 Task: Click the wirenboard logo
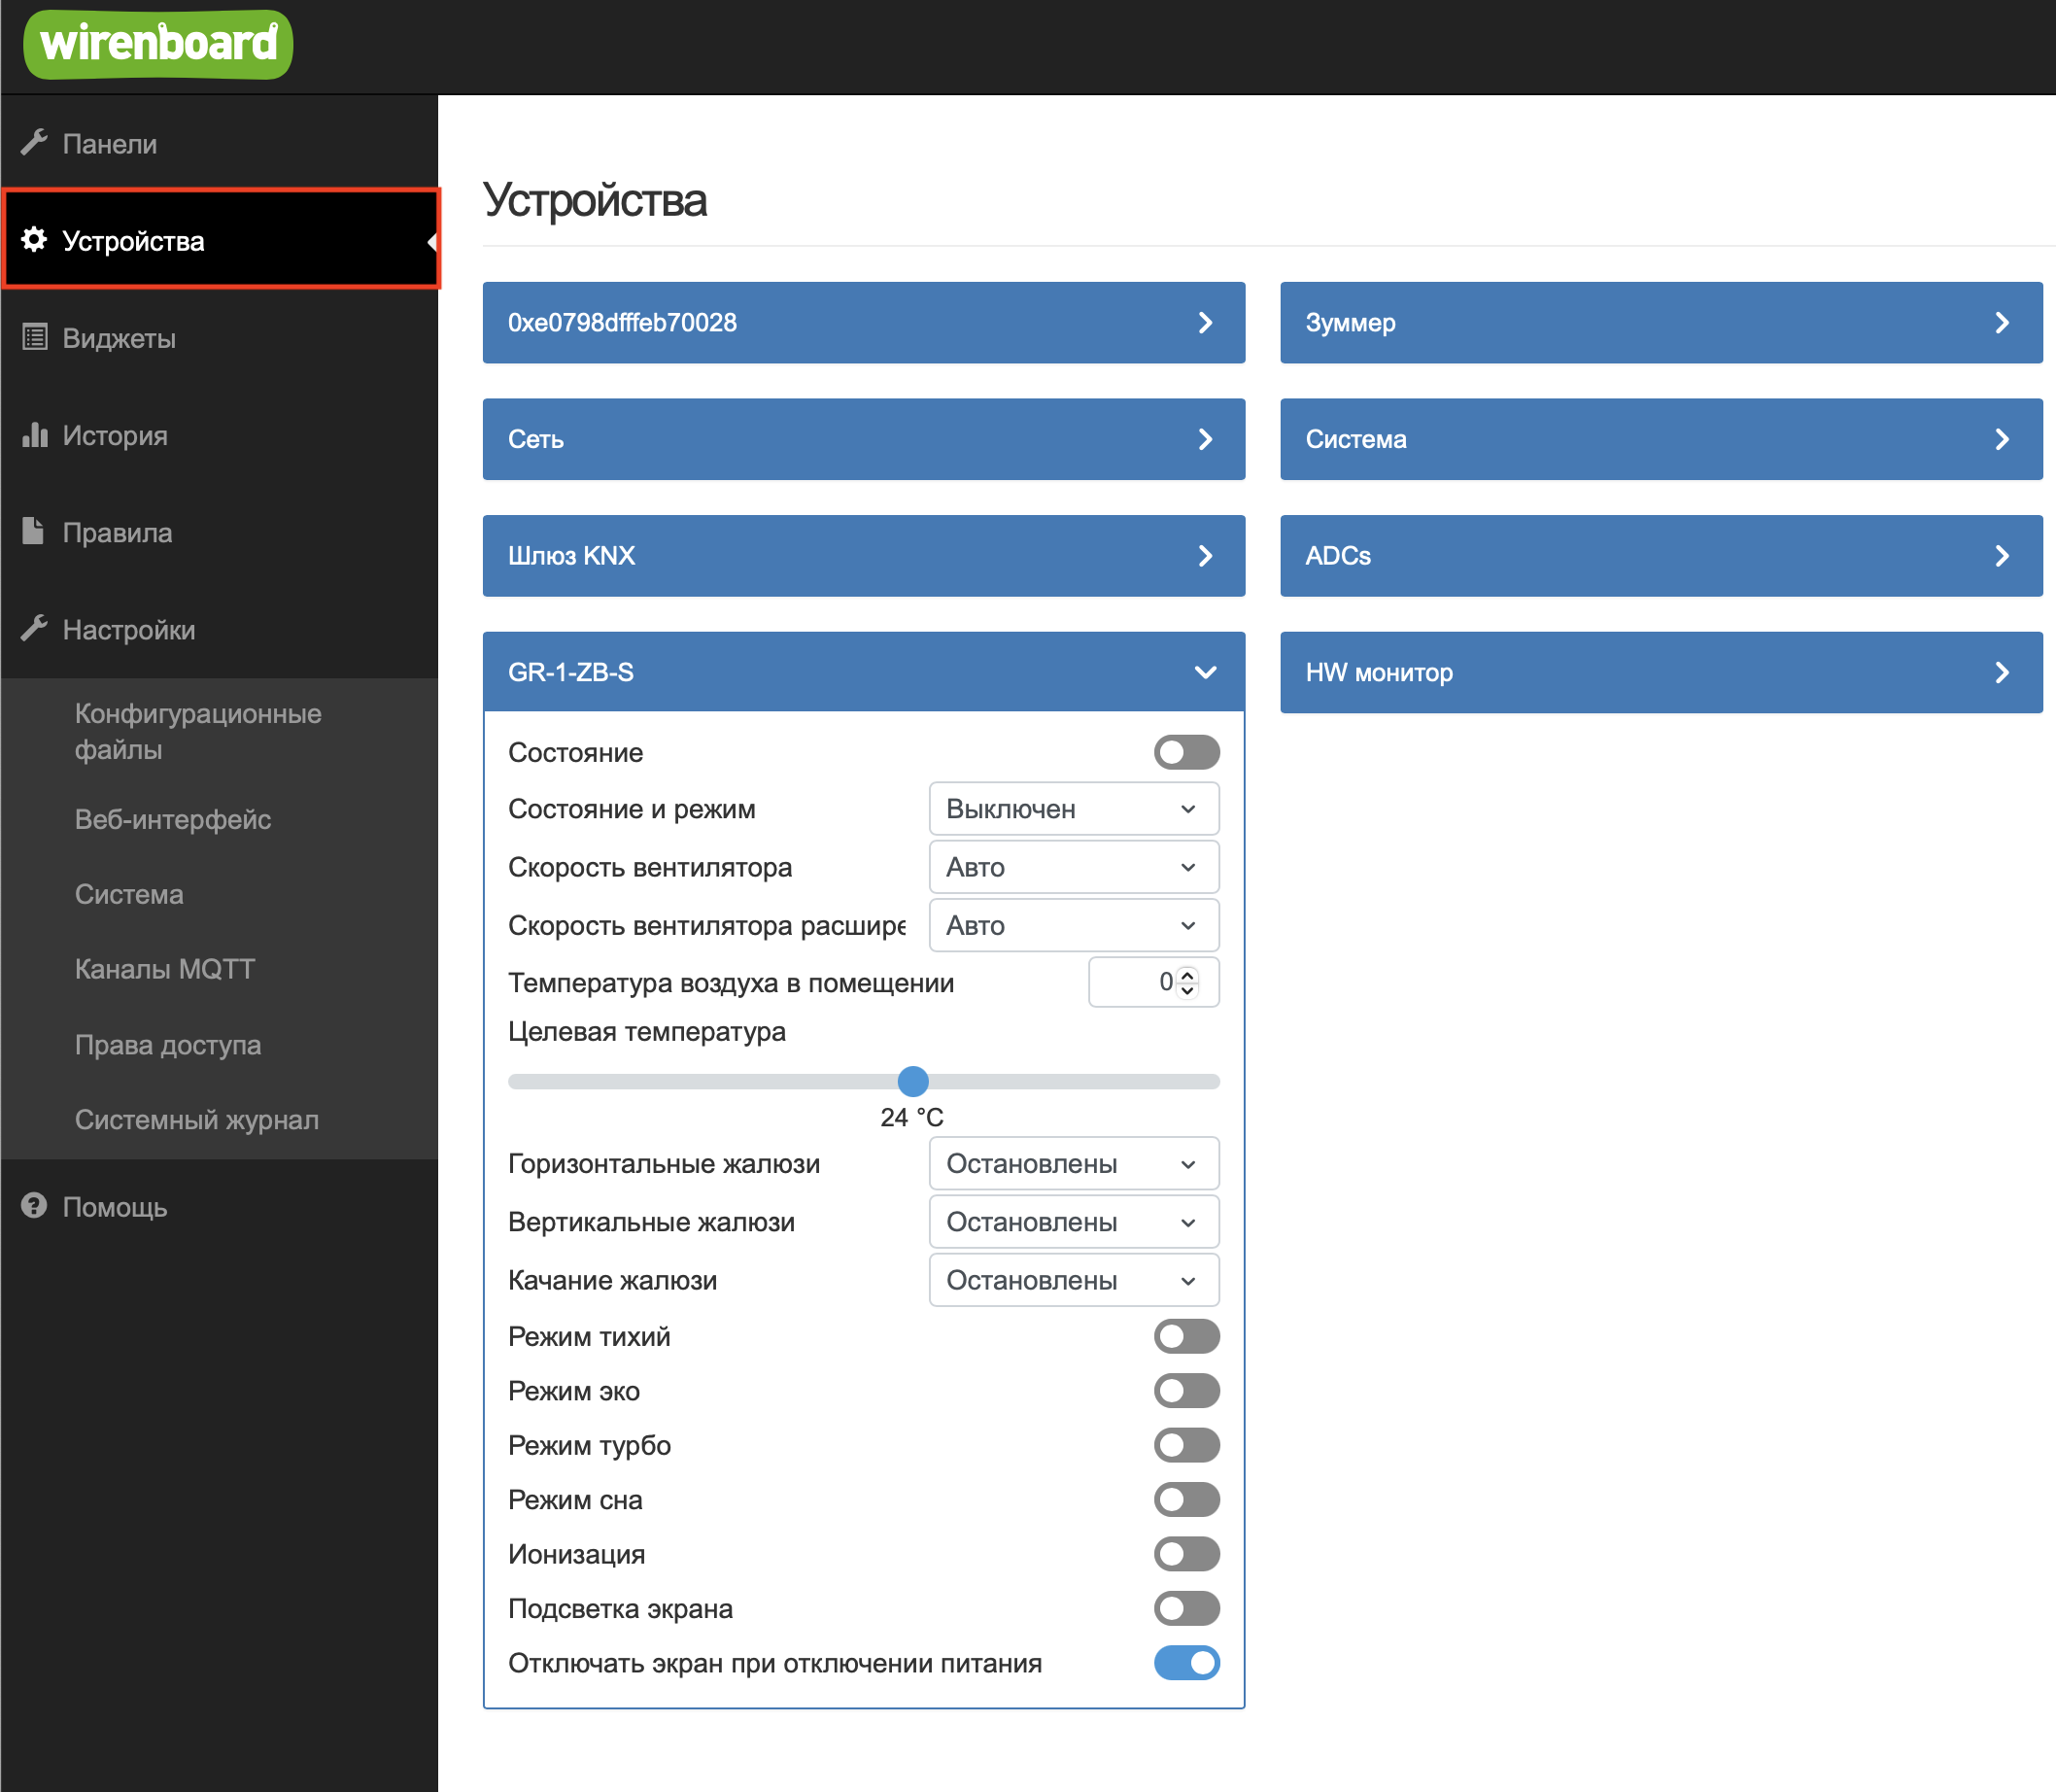point(158,44)
